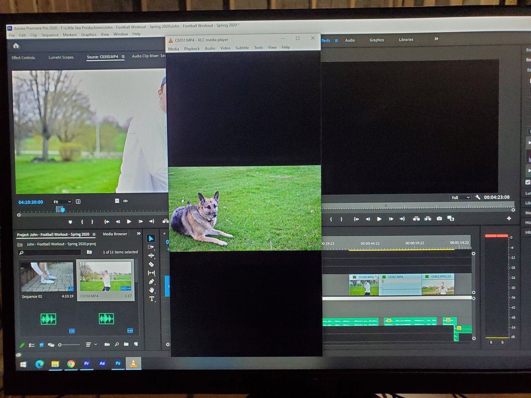Play the sequence in Program monitor
Image resolution: width=531 pixels, height=398 pixels.
click(379, 219)
